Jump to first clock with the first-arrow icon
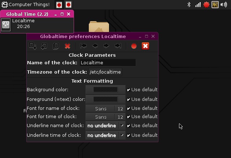This screenshot has height=158, width=231. point(83,46)
